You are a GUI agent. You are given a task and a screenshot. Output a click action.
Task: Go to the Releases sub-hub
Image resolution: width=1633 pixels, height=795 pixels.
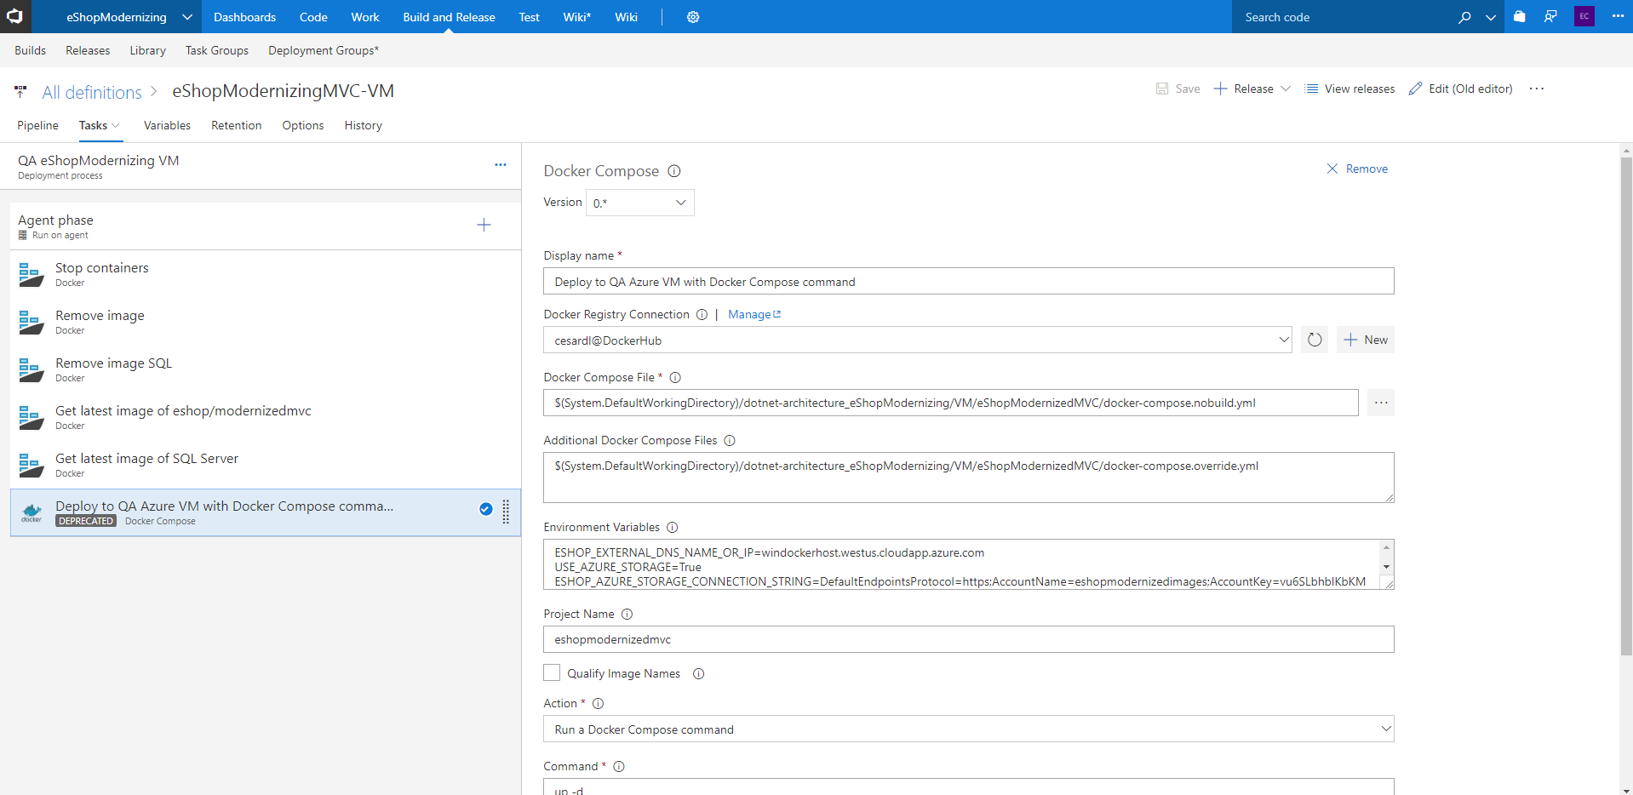pos(88,50)
